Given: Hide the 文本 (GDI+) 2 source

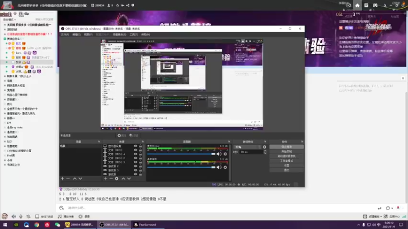Looking at the screenshot, I should 136,158.
